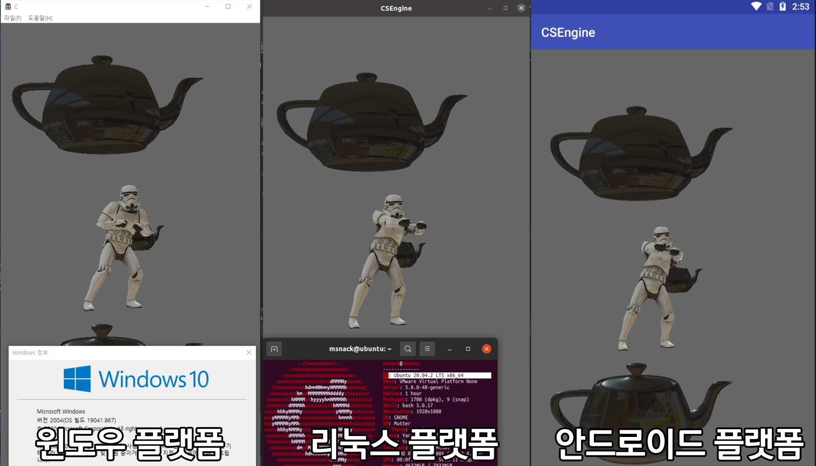816x466 pixels.
Task: Tap the Wi-Fi icon in Android status bar
Action: coord(756,6)
